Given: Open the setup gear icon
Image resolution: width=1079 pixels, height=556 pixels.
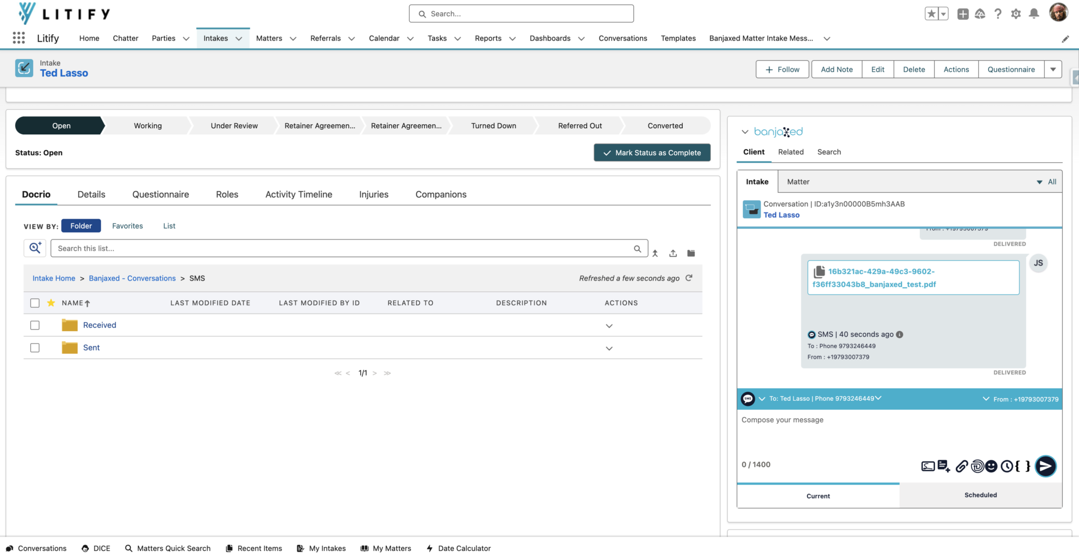Looking at the screenshot, I should click(x=1016, y=14).
